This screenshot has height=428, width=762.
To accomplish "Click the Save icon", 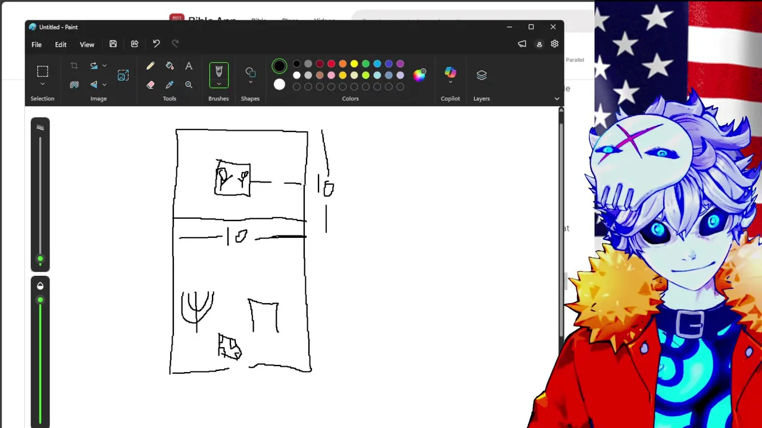I will tap(113, 44).
